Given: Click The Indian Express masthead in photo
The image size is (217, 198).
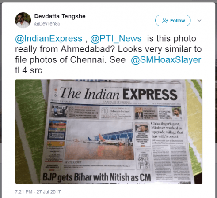Looking at the screenshot, I should tap(118, 94).
